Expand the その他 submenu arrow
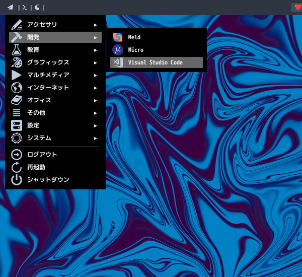 coord(95,113)
